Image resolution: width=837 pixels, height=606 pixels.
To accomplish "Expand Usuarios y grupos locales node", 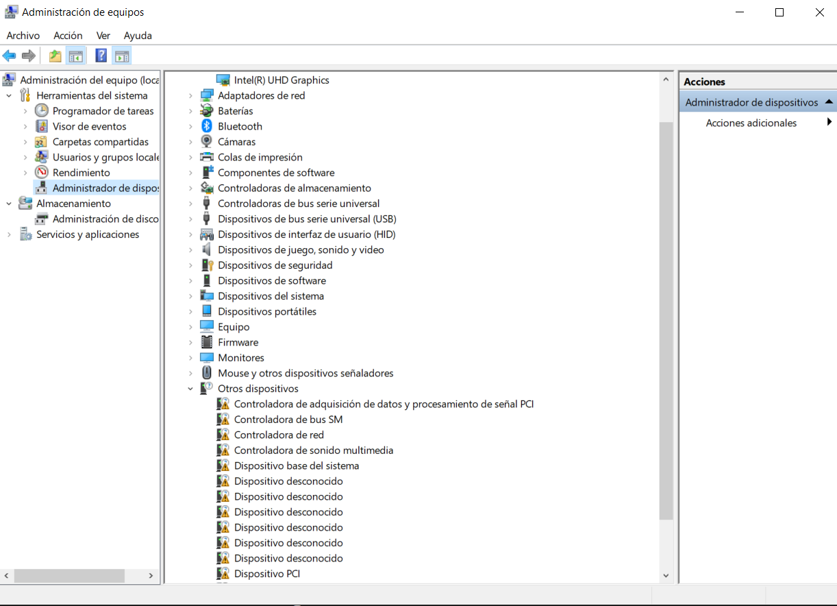I will coord(25,157).
